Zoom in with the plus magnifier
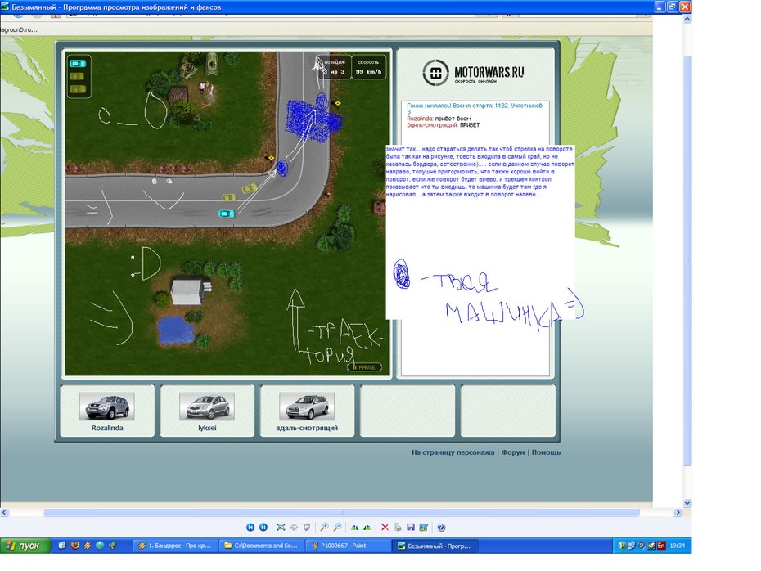The image size is (761, 571). coord(325,528)
